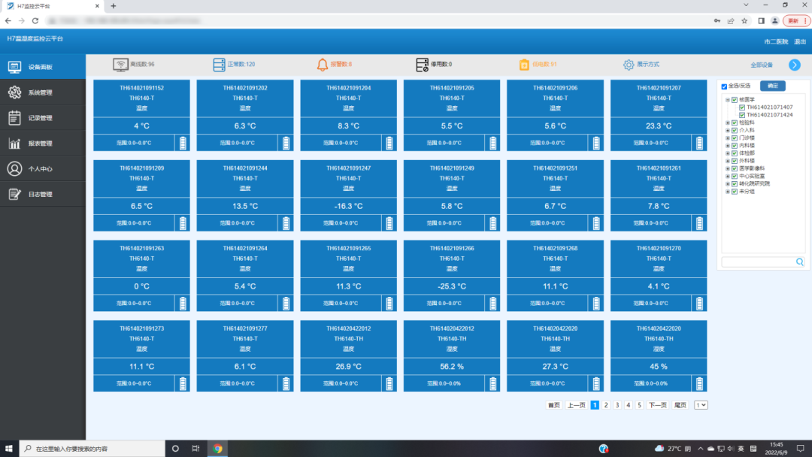Toggle the 检验科 group checkbox

coord(735,123)
